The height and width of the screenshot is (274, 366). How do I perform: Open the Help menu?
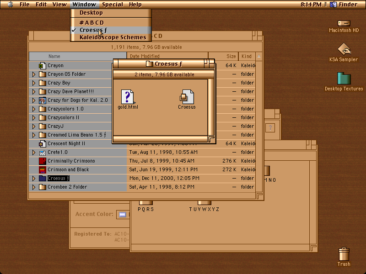[135, 5]
